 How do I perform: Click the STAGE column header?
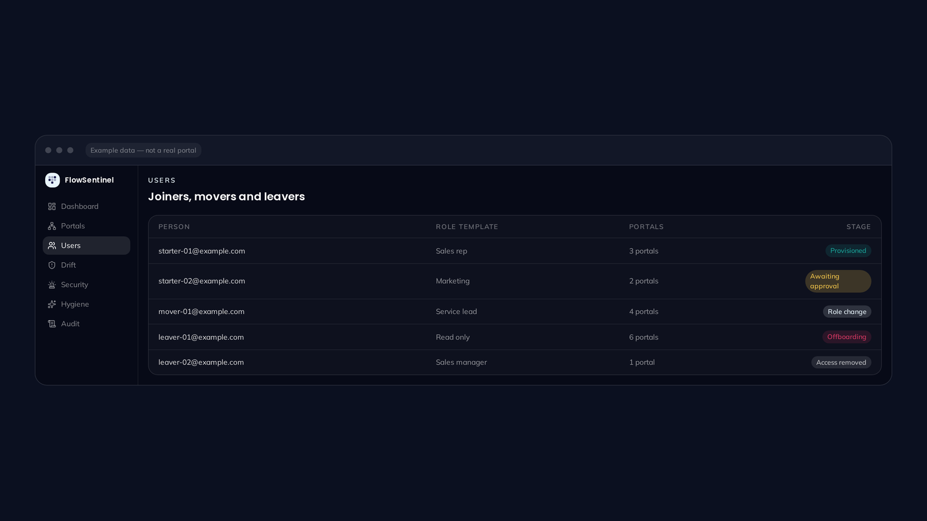coord(859,227)
